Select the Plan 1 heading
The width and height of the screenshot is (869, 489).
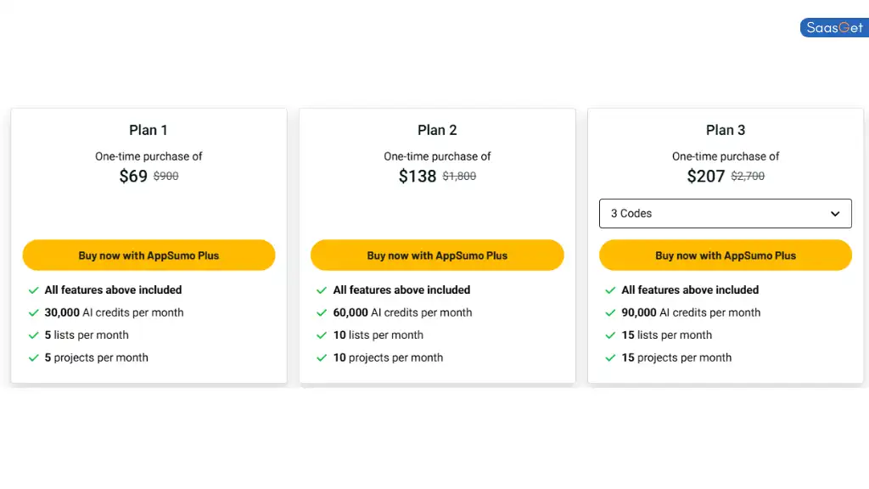tap(148, 130)
